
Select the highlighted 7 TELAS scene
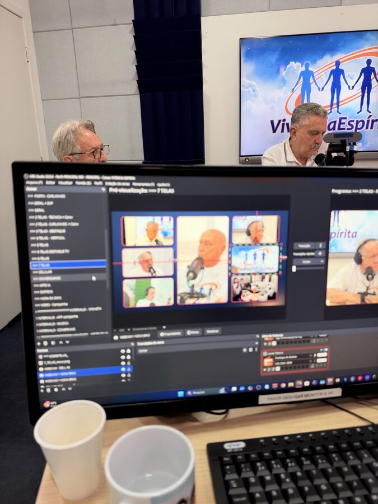[68, 265]
